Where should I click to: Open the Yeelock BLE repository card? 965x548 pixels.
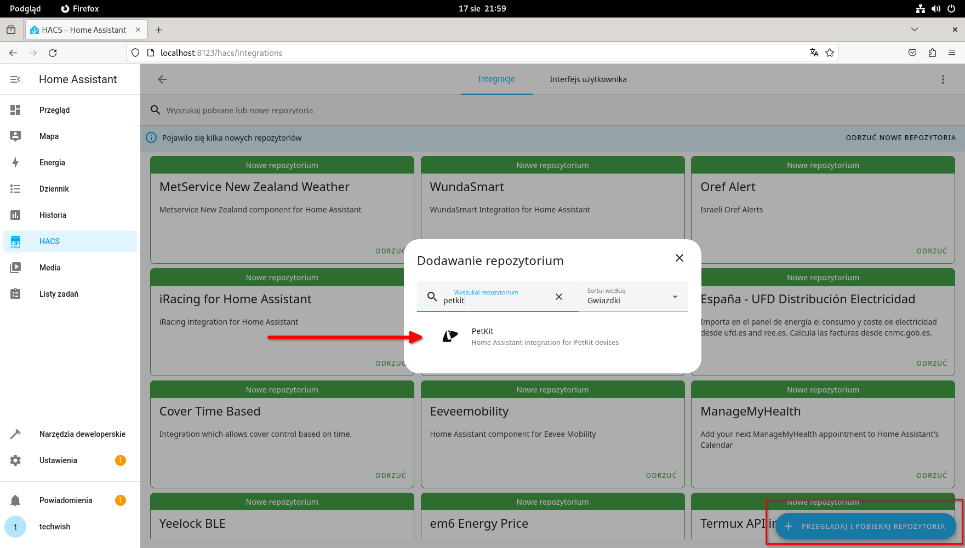tap(282, 517)
